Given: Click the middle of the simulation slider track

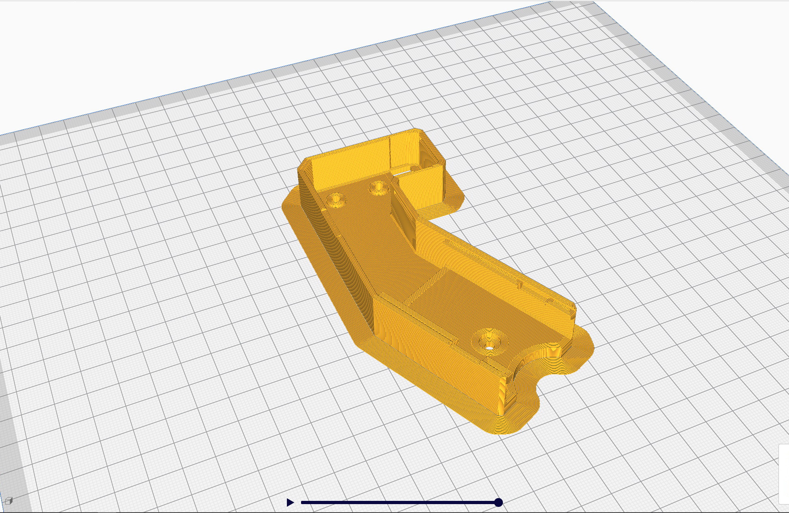Looking at the screenshot, I should point(400,502).
